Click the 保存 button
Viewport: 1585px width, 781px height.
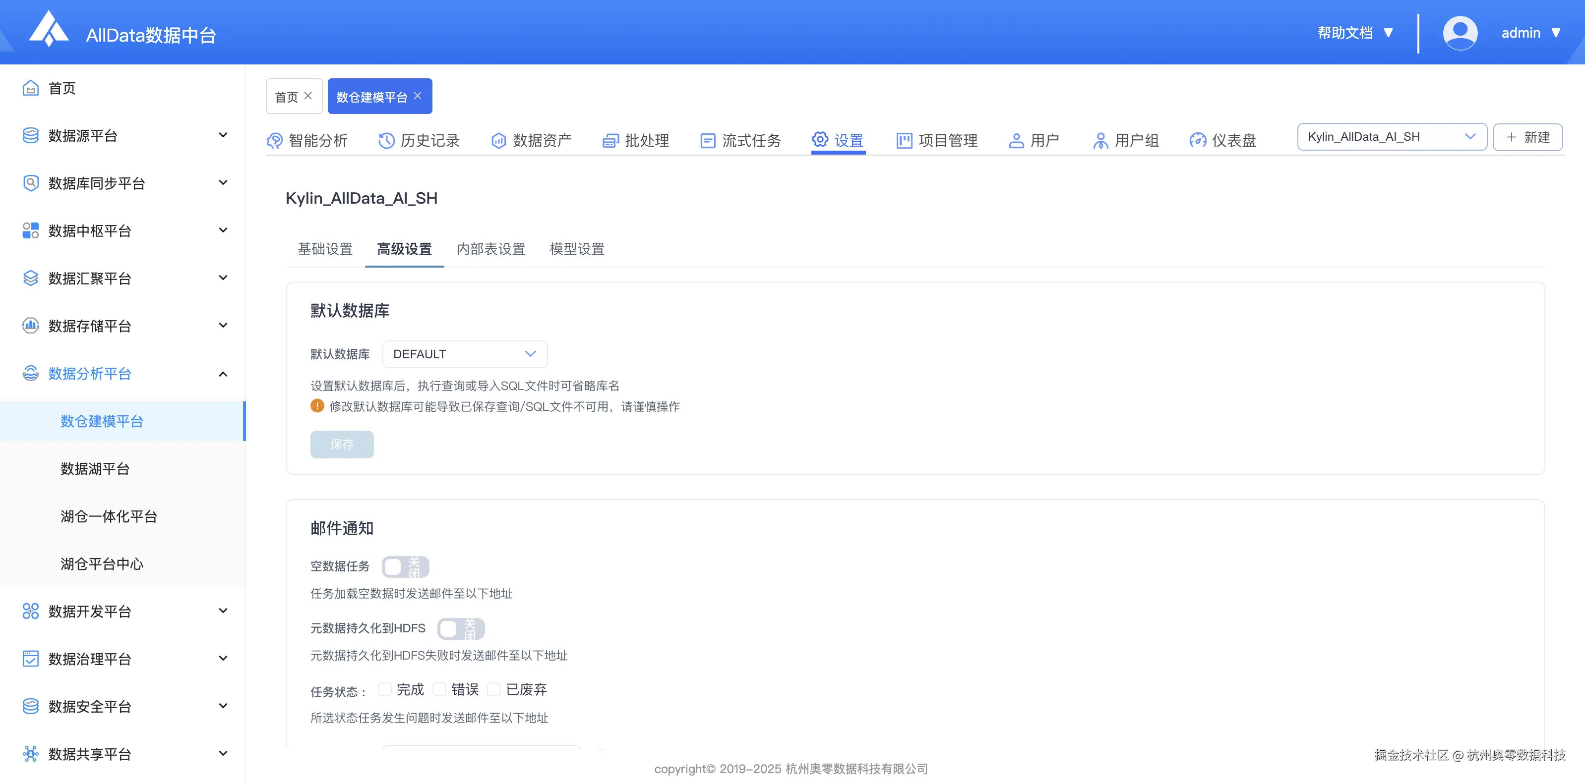pyautogui.click(x=342, y=444)
